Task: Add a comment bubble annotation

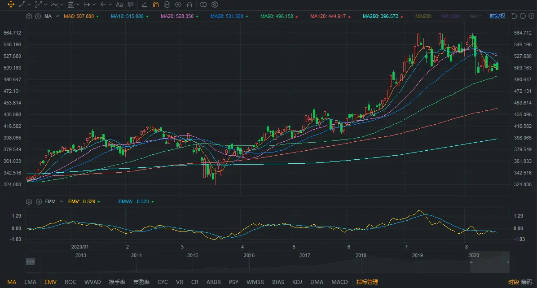Action: tap(131, 4)
